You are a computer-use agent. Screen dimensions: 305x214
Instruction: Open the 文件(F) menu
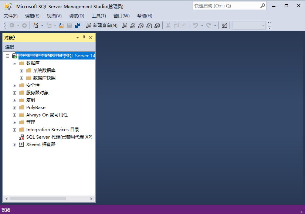(x=11, y=16)
